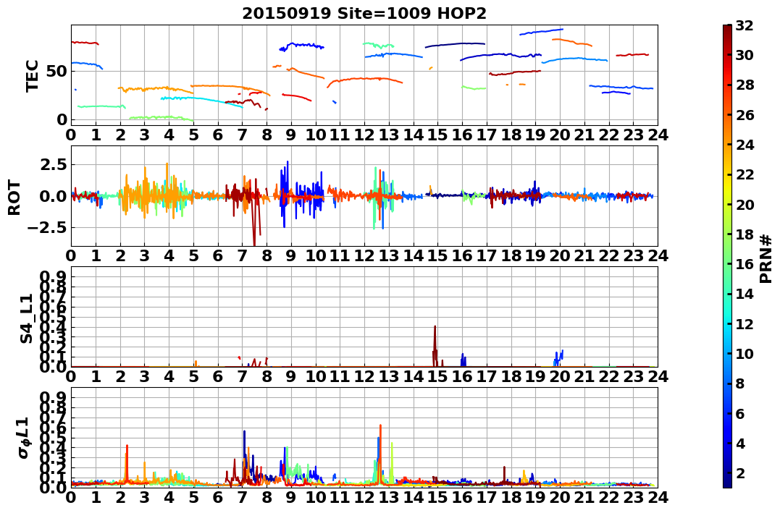Click the ROT y-axis label
The height and width of the screenshot is (513, 780).
(14, 198)
